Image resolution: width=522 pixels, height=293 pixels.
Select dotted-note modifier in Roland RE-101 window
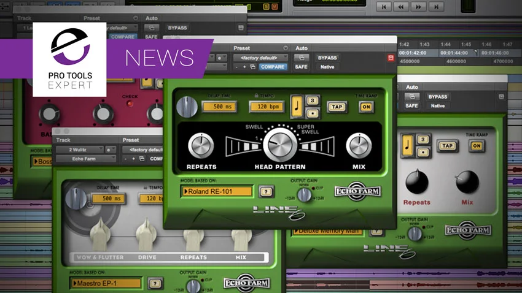pyautogui.click(x=312, y=113)
